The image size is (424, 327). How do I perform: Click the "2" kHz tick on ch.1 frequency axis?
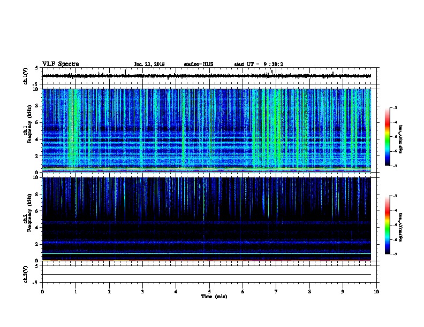(37, 156)
